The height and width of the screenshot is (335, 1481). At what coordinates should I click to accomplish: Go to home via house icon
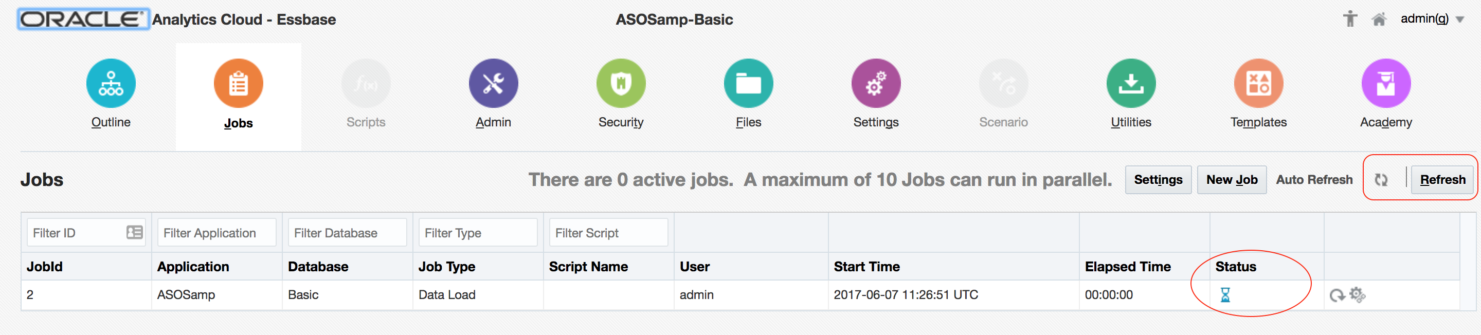pyautogui.click(x=1379, y=20)
